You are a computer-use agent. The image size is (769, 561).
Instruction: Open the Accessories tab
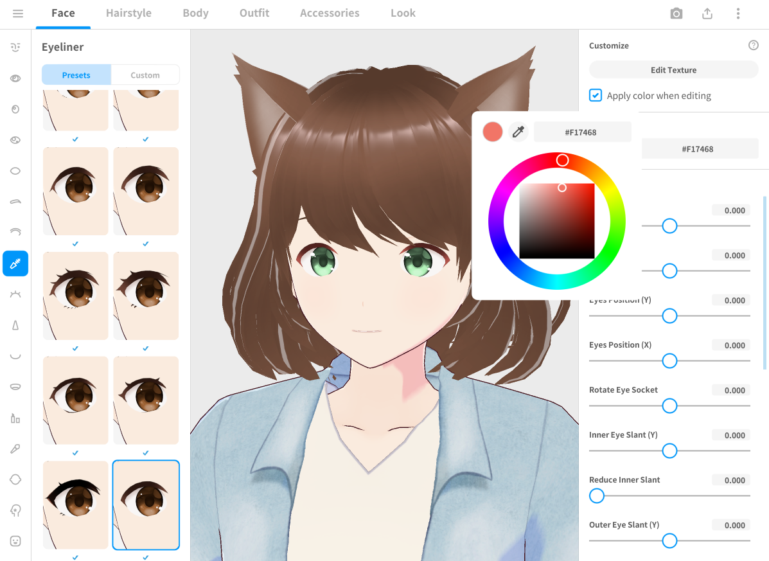(x=330, y=13)
